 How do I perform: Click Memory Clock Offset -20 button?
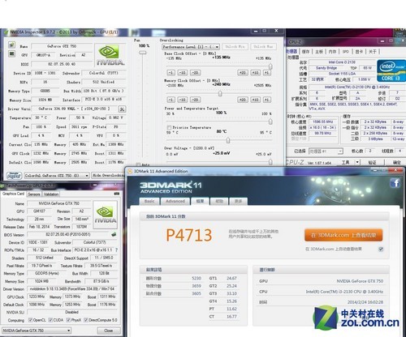point(195,100)
